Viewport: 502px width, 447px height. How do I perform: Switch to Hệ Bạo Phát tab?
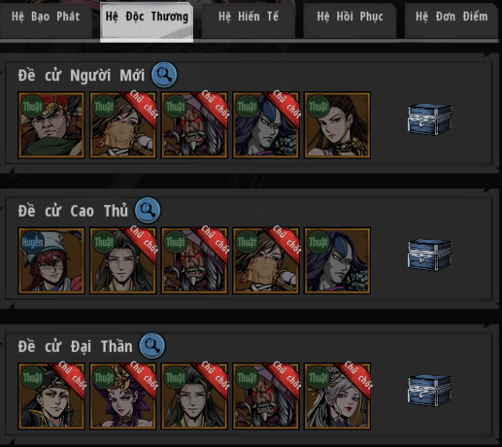click(x=46, y=18)
